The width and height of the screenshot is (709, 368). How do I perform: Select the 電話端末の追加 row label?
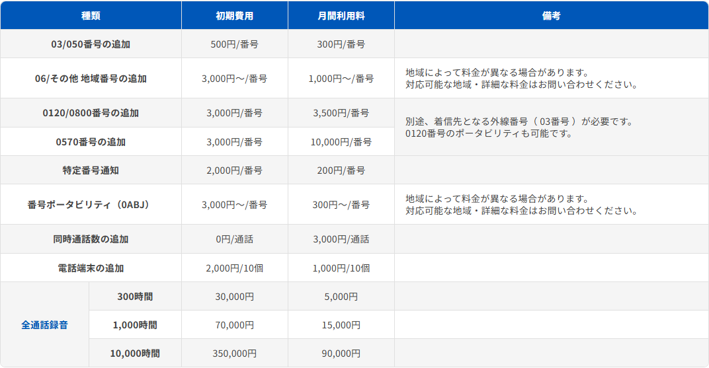coord(91,268)
